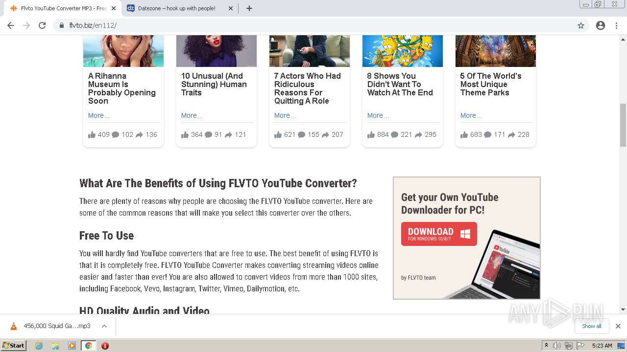The width and height of the screenshot is (627, 352).
Task: Click share arrow on 7 Actors card
Action: (x=326, y=134)
